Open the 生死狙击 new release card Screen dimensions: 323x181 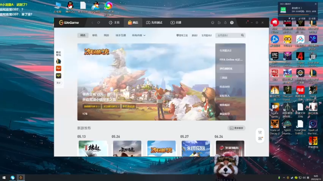click(230, 148)
